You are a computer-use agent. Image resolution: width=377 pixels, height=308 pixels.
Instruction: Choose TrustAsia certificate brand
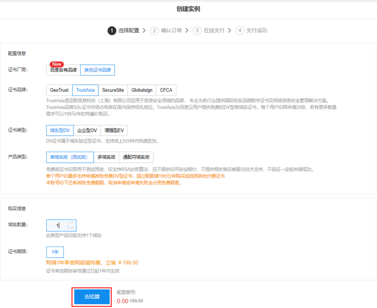tap(85, 90)
